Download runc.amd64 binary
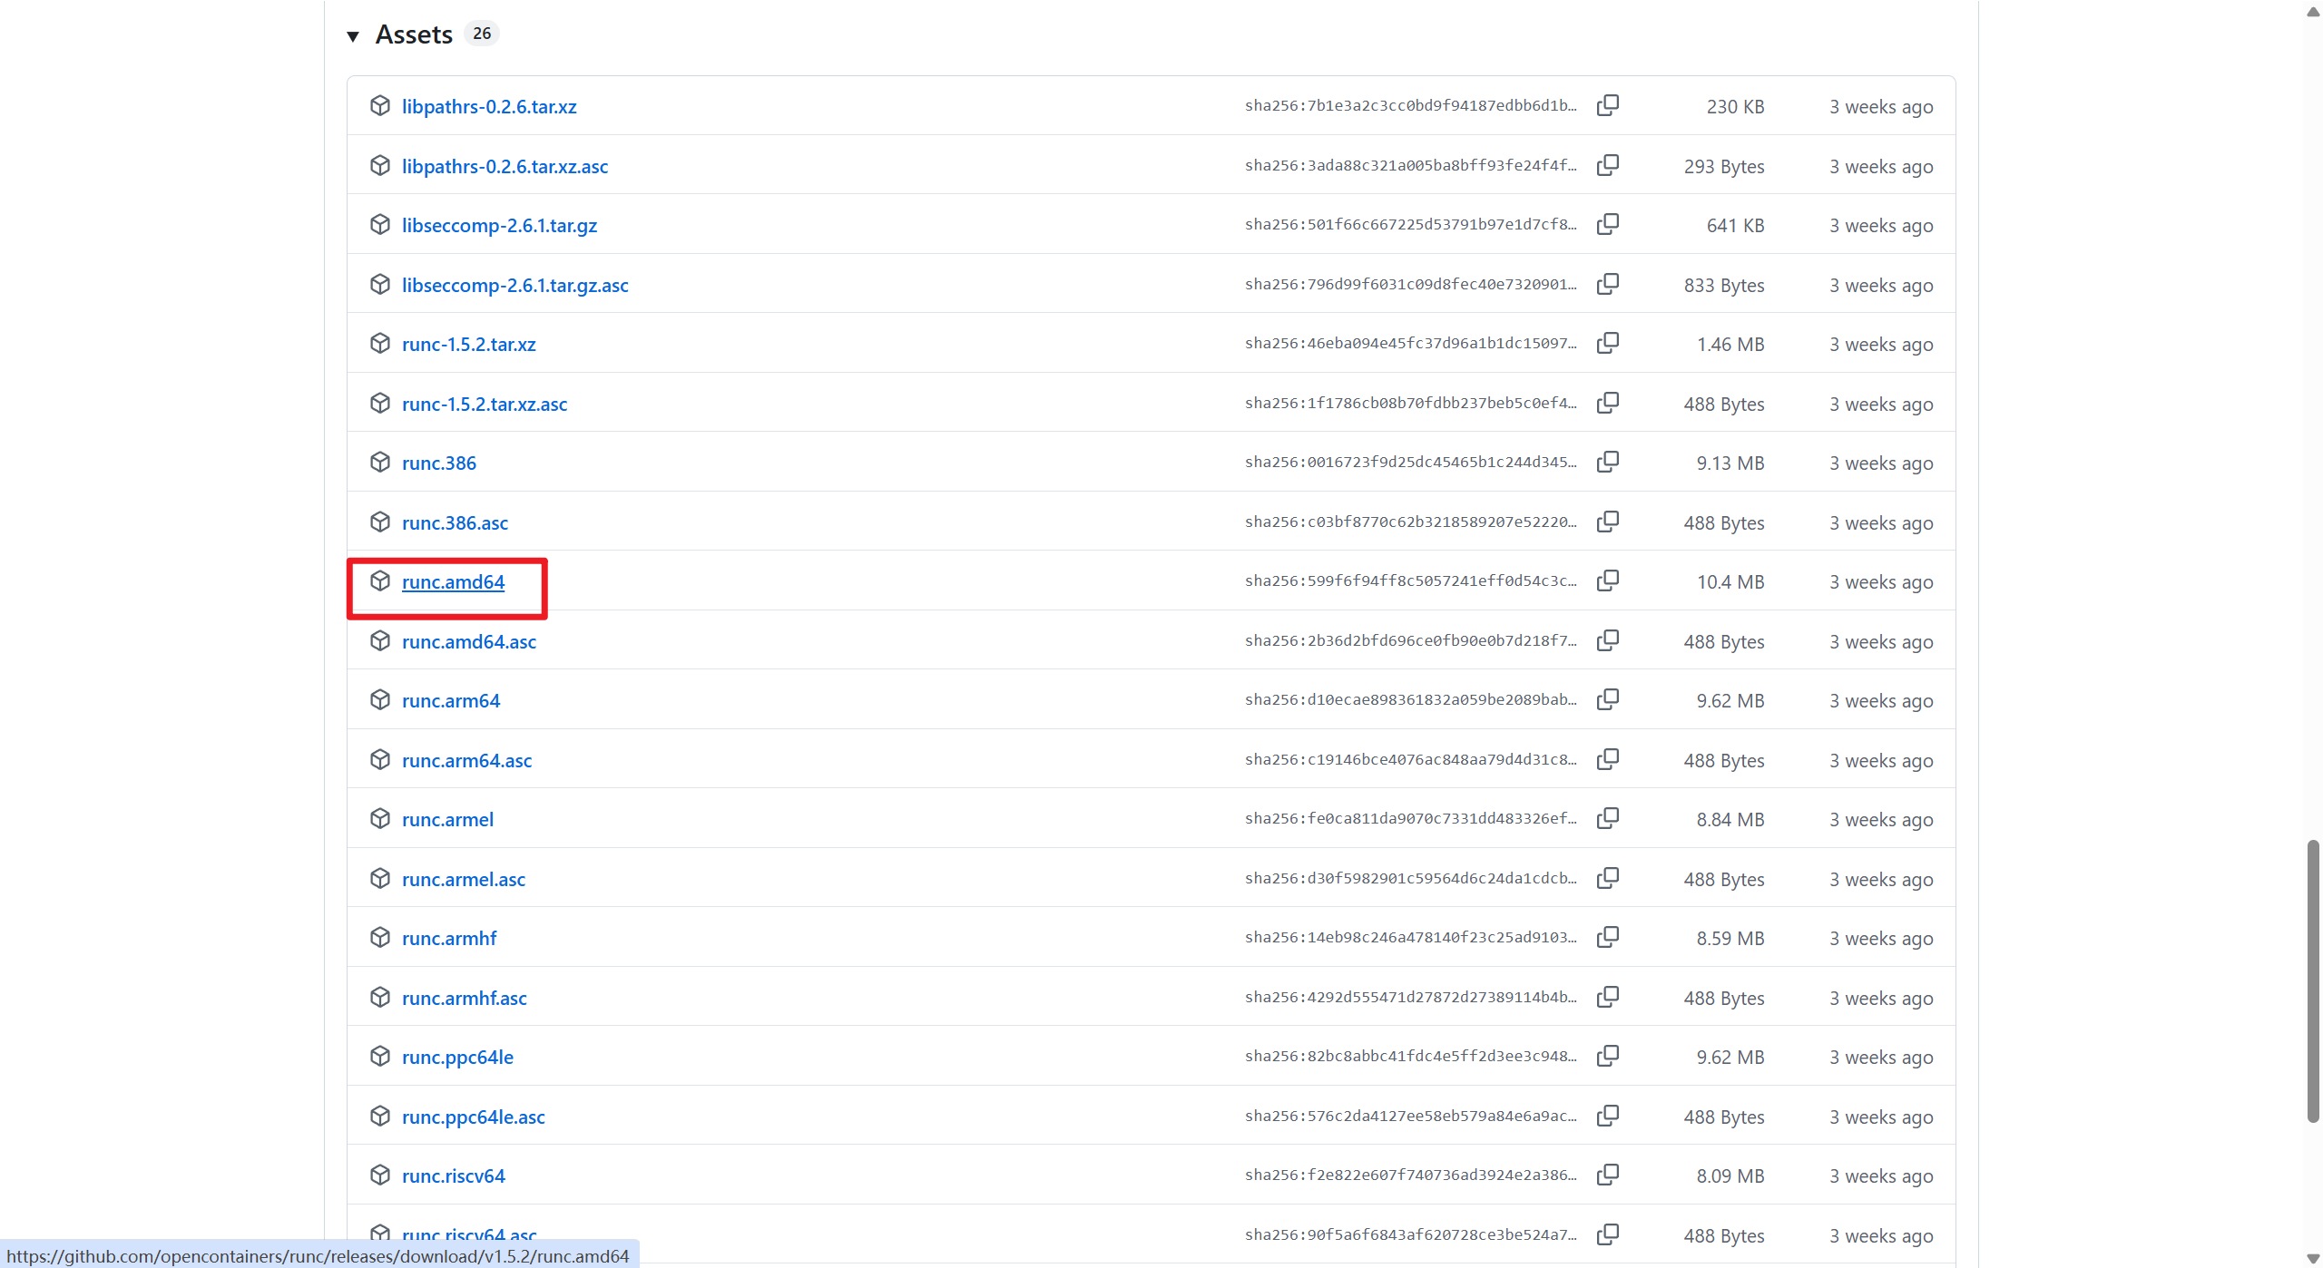The width and height of the screenshot is (2323, 1268). tap(453, 582)
